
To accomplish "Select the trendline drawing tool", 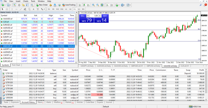I will tap(21, 9).
